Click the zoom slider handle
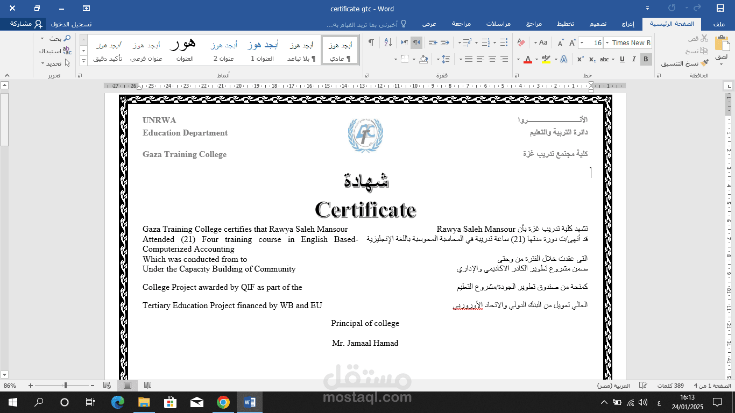The height and width of the screenshot is (413, 735). 66,385
